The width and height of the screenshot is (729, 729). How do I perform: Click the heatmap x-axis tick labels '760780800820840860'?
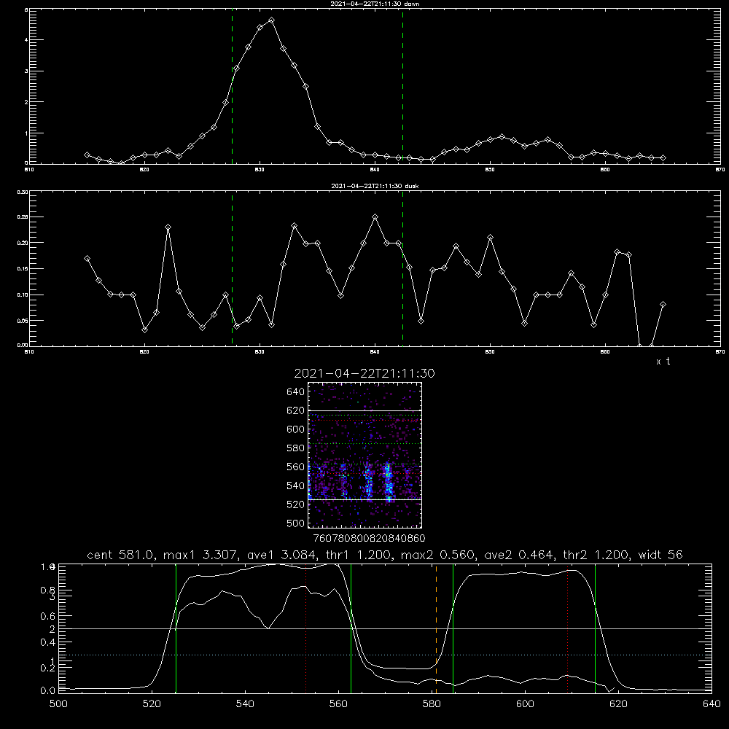369,538
